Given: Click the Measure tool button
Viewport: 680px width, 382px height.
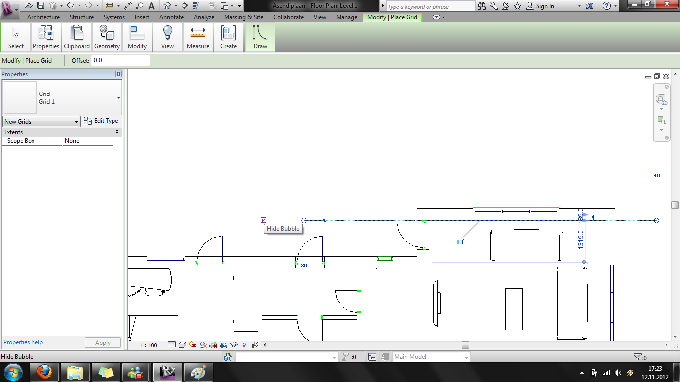Looking at the screenshot, I should click(198, 37).
